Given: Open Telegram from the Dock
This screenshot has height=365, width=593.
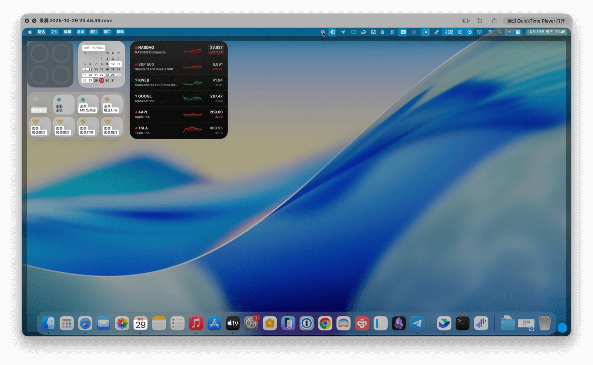Looking at the screenshot, I should tap(417, 323).
